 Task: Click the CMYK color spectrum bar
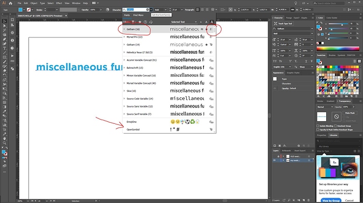tap(338, 48)
